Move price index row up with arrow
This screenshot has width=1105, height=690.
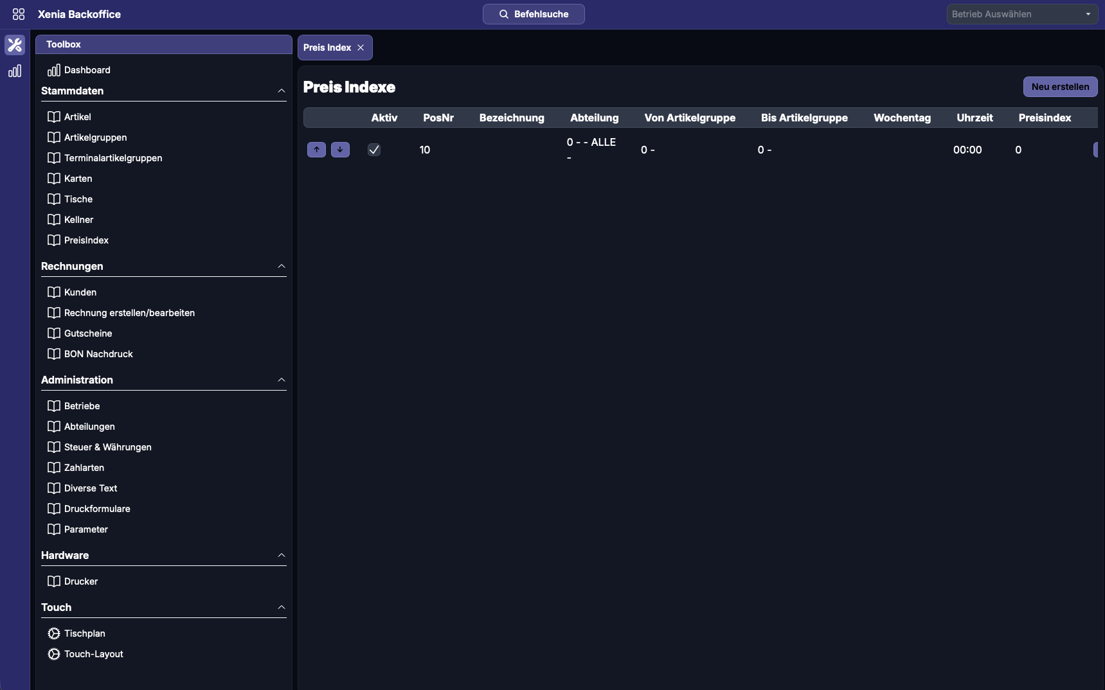(316, 150)
